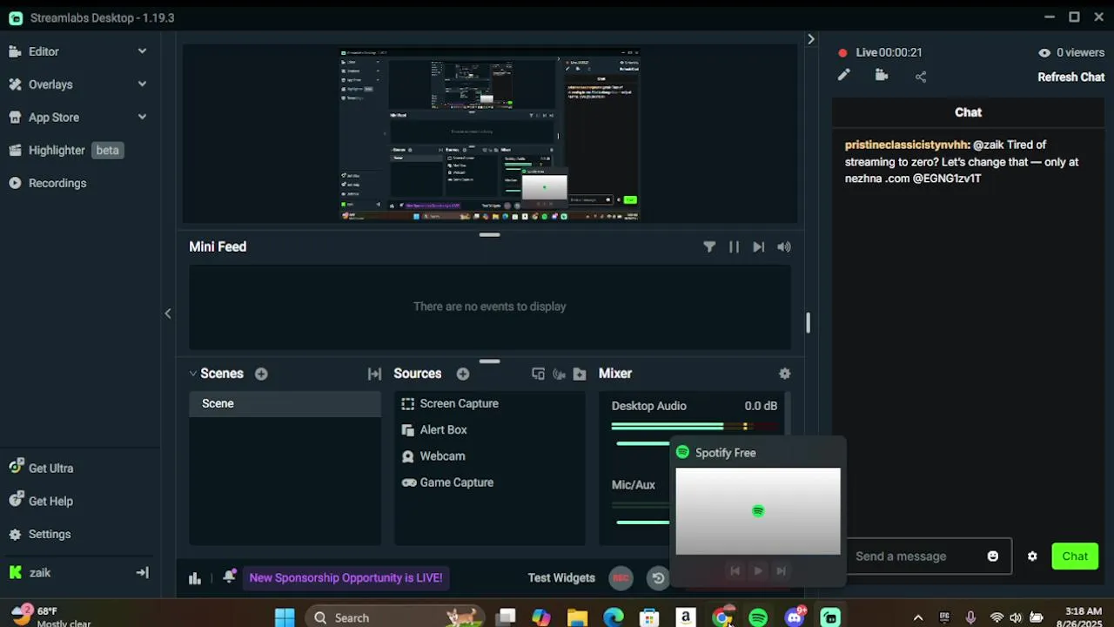This screenshot has width=1114, height=627.
Task: Share the stream link icon
Action: [x=921, y=77]
